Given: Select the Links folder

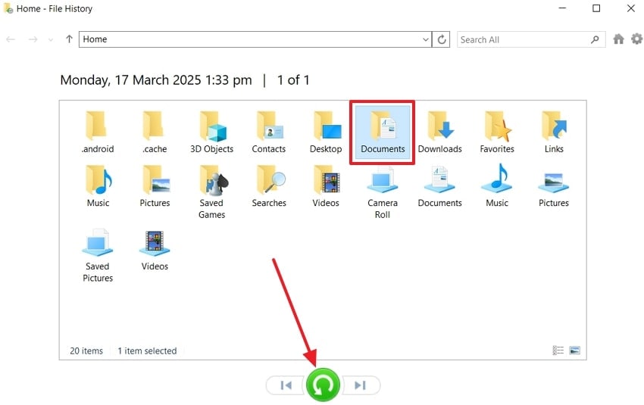Looking at the screenshot, I should click(x=554, y=132).
